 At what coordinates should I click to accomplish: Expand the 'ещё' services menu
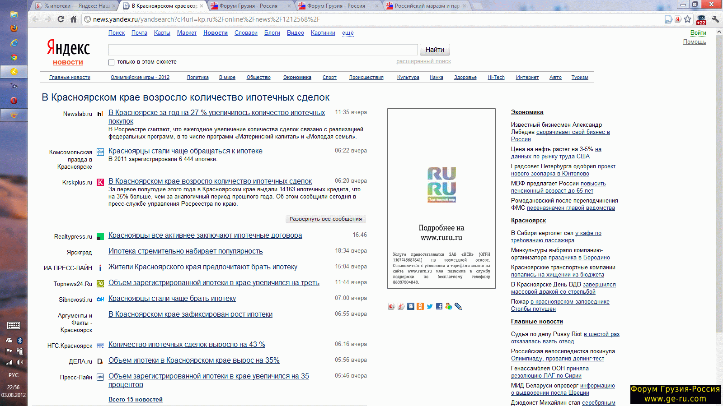[348, 33]
